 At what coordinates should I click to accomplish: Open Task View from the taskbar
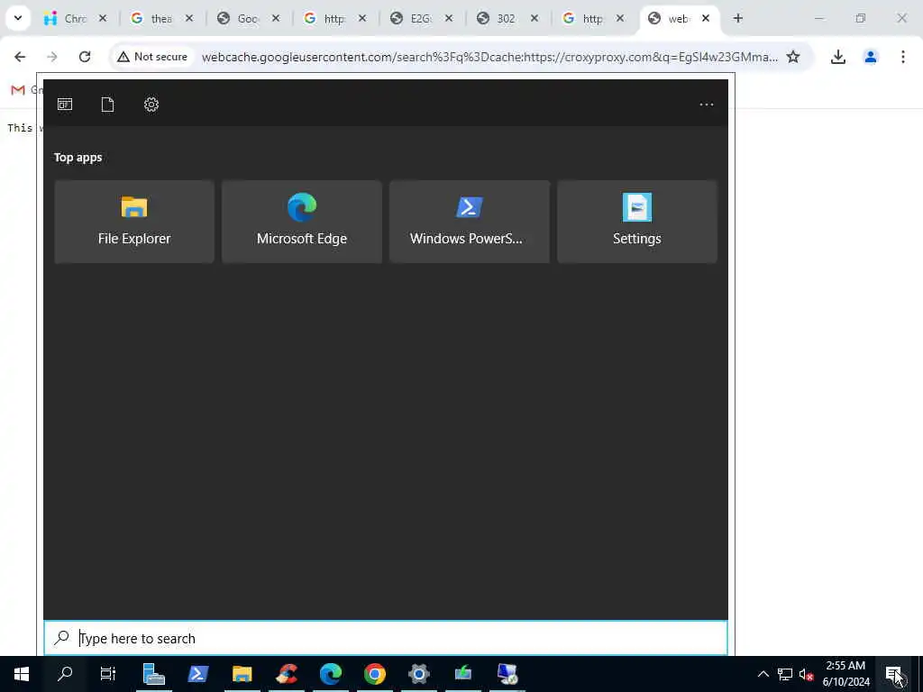(108, 674)
